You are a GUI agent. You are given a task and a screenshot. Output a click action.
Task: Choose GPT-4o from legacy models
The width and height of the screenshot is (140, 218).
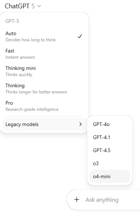pyautogui.click(x=110, y=124)
